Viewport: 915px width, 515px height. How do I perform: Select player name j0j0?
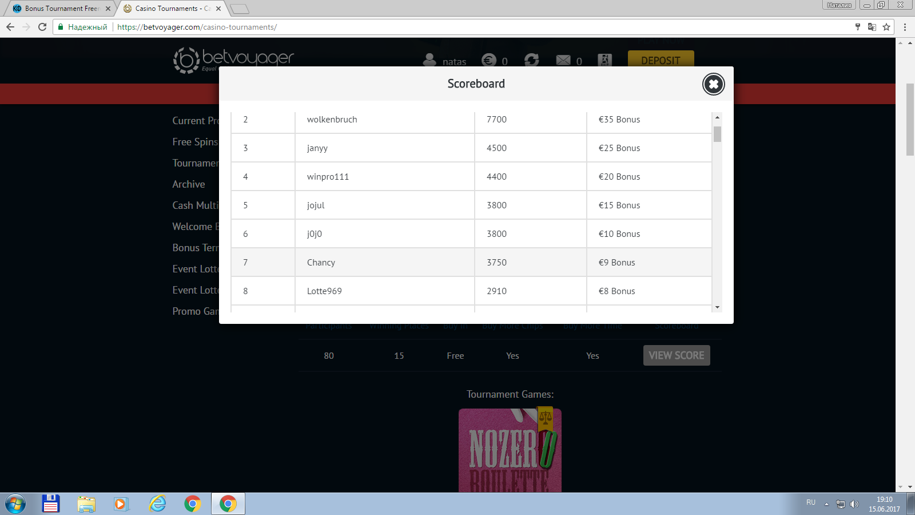pos(315,234)
